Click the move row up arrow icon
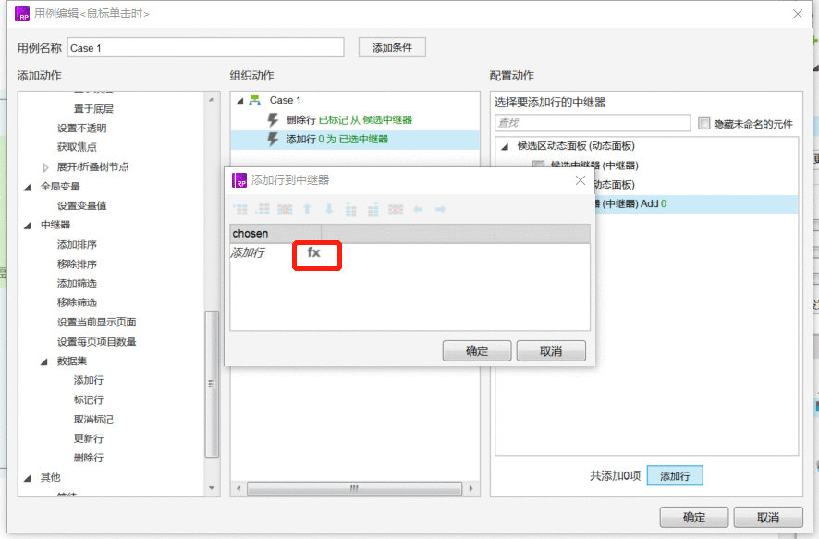Screen dimensions: 819x539 coord(307,210)
